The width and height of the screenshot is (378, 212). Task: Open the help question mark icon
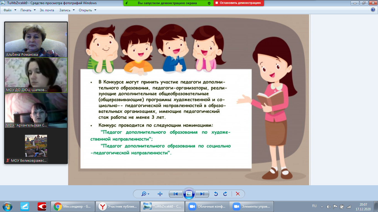pos(373,10)
